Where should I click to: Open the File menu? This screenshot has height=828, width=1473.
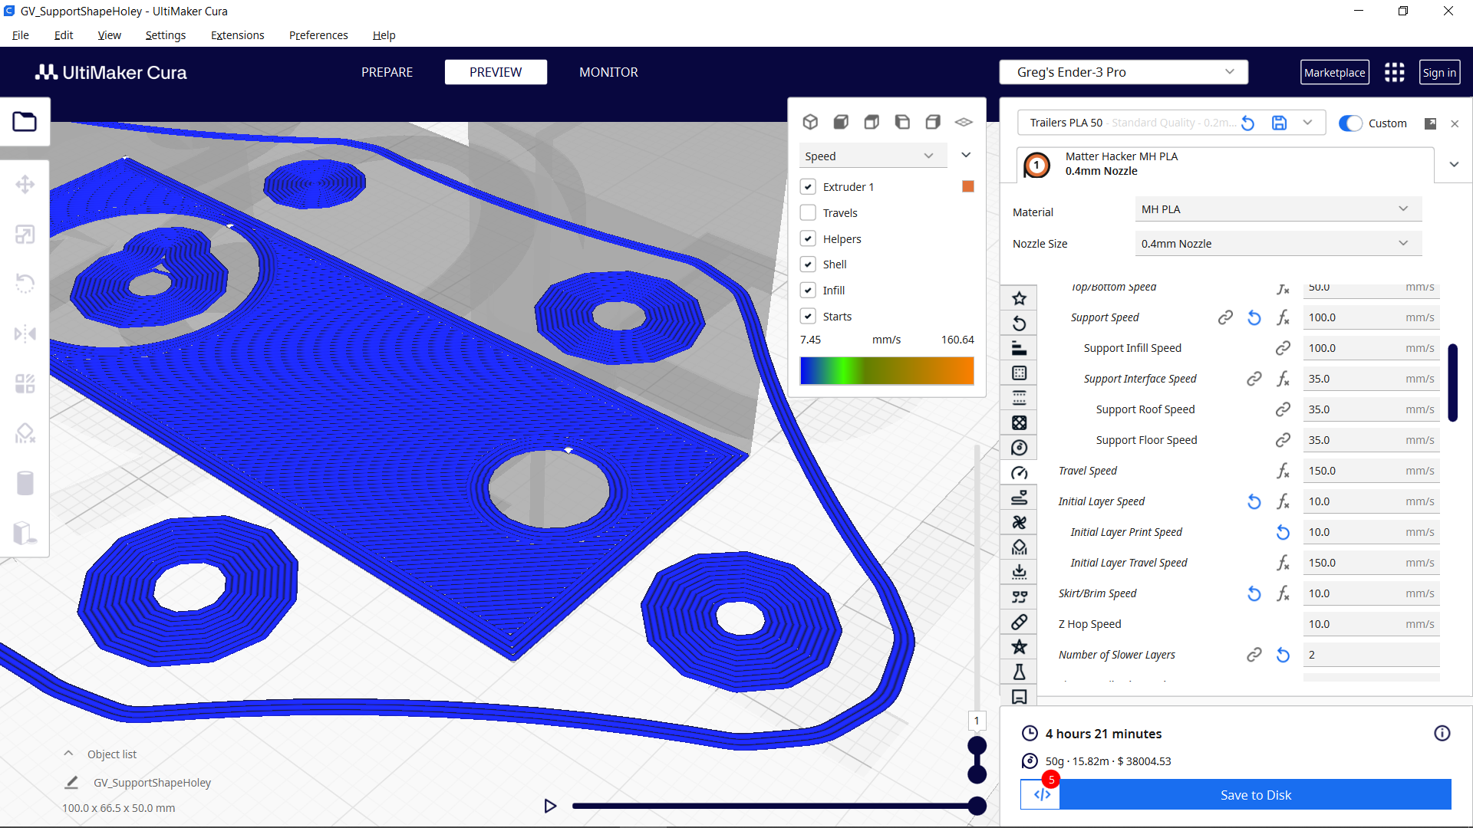[21, 35]
